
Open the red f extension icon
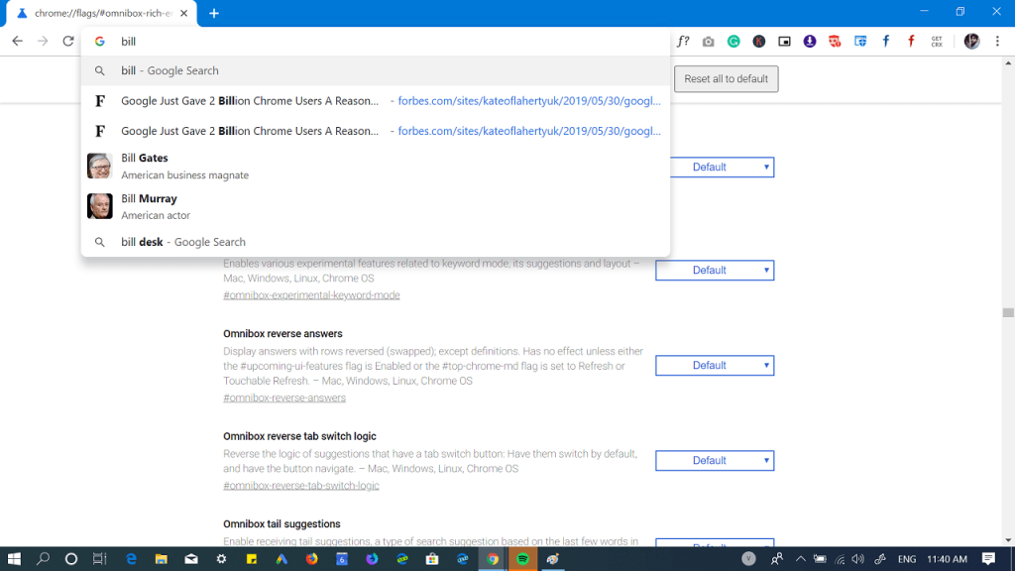[x=911, y=42]
